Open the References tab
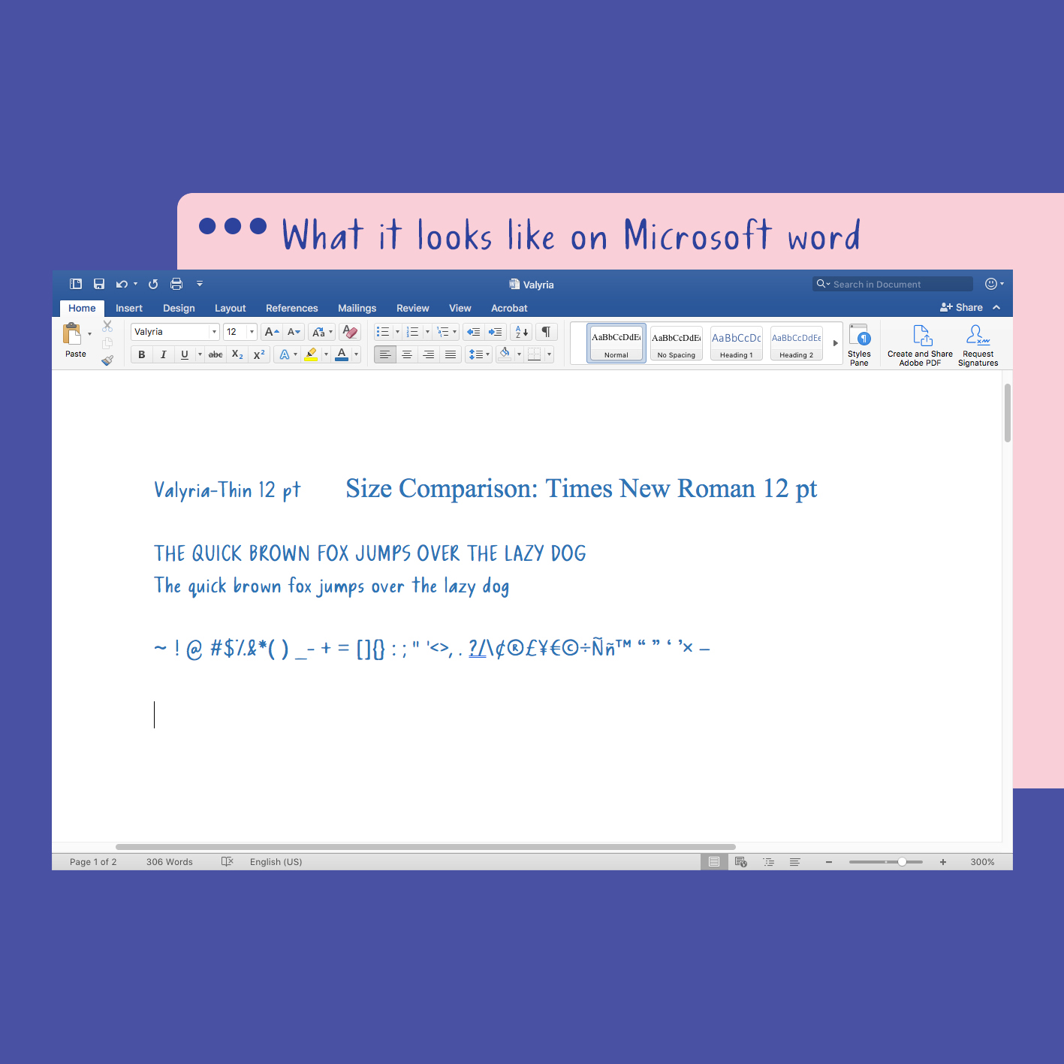1064x1064 pixels. (x=291, y=308)
